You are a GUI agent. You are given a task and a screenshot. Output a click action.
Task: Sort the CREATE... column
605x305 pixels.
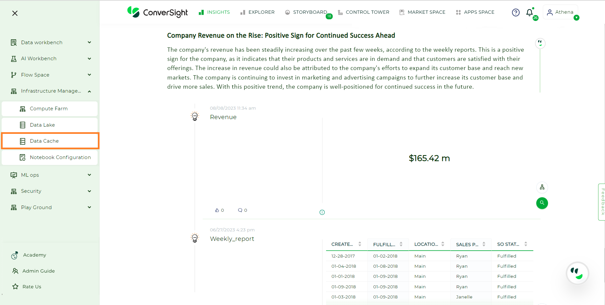pos(360,244)
